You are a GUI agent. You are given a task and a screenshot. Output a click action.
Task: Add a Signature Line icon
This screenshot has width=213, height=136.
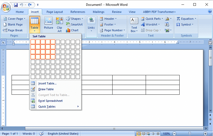pyautogui.click(x=168, y=19)
